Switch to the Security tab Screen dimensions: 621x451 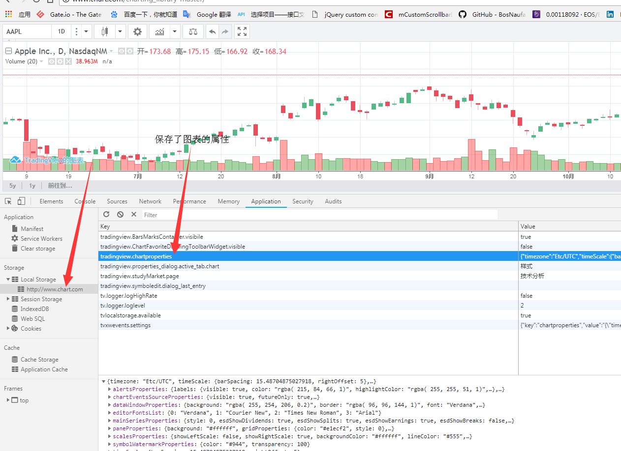coord(303,201)
